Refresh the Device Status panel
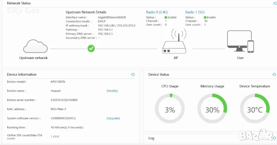The width and height of the screenshot is (277, 145). pos(275,75)
